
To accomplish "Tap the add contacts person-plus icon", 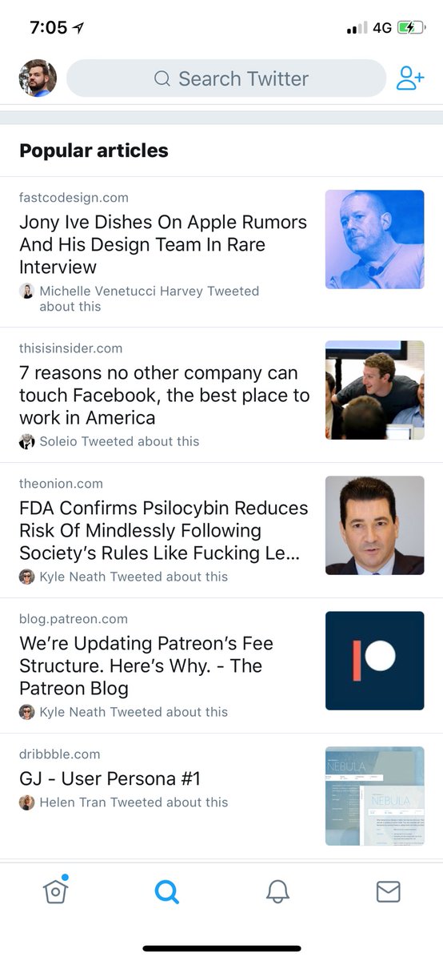I will [x=410, y=78].
